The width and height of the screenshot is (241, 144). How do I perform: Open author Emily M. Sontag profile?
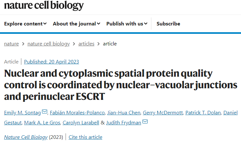pos(23,112)
